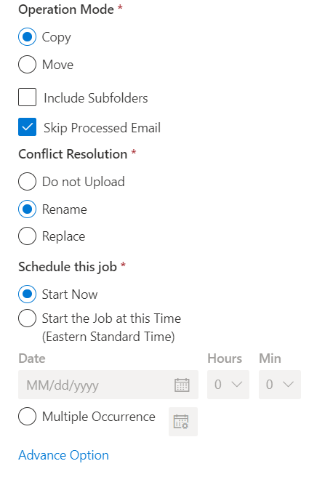Open the calendar picker in Date field
The height and width of the screenshot is (477, 309).
pyautogui.click(x=182, y=385)
